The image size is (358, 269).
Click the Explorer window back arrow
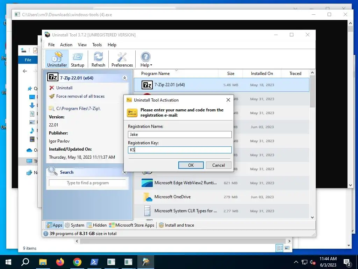pos(25,71)
